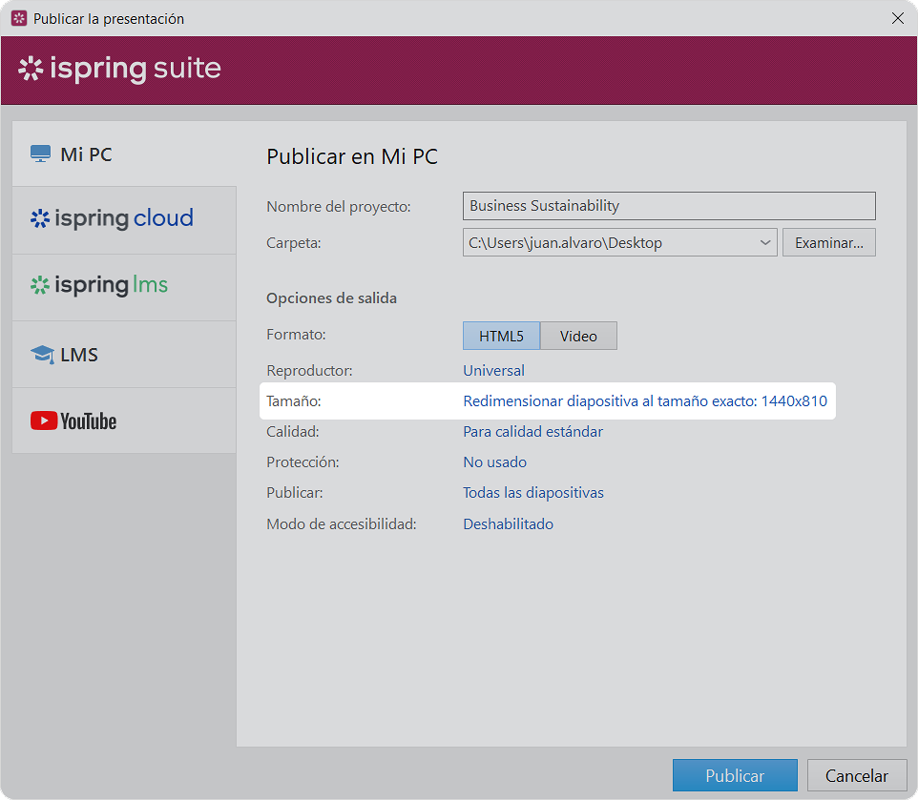Click the iSpring icon in title bar
This screenshot has height=800, width=918.
(19, 18)
